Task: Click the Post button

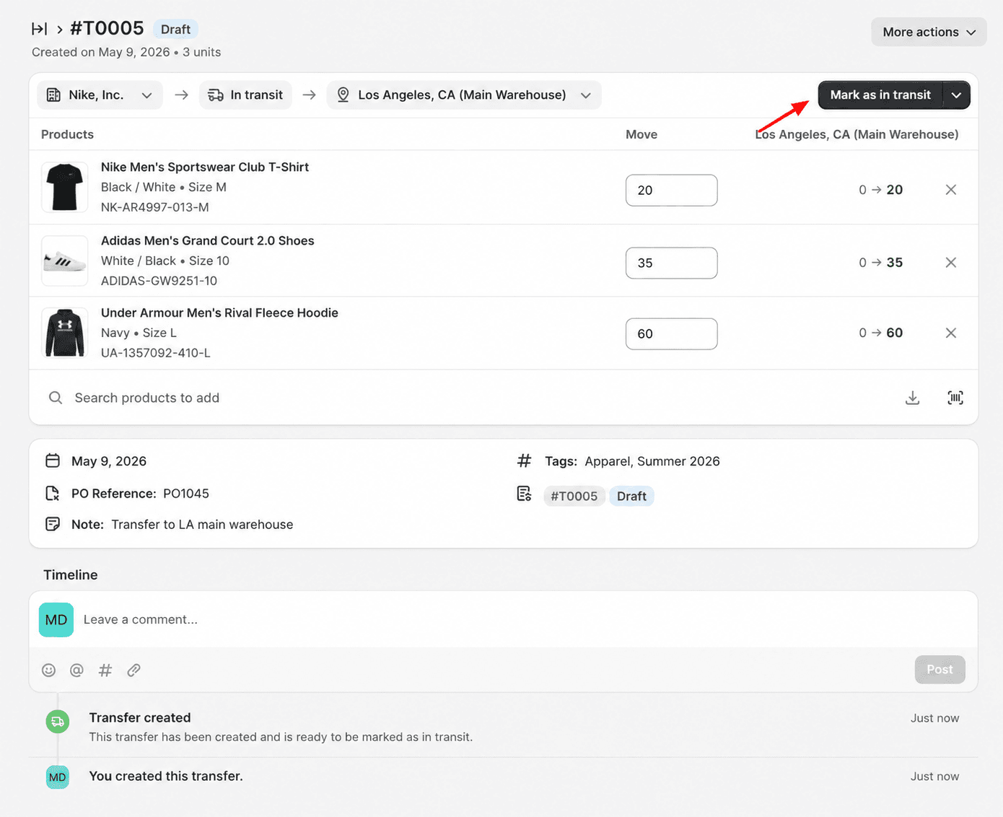Action: 940,669
